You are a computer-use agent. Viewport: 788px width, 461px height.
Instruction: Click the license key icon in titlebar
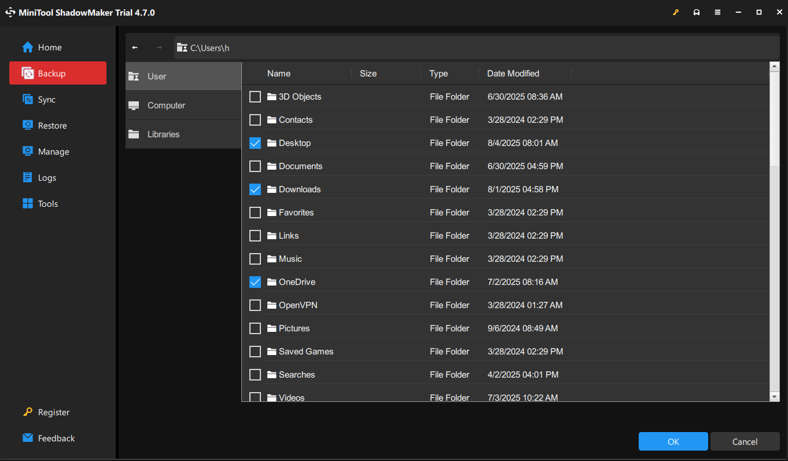point(675,12)
